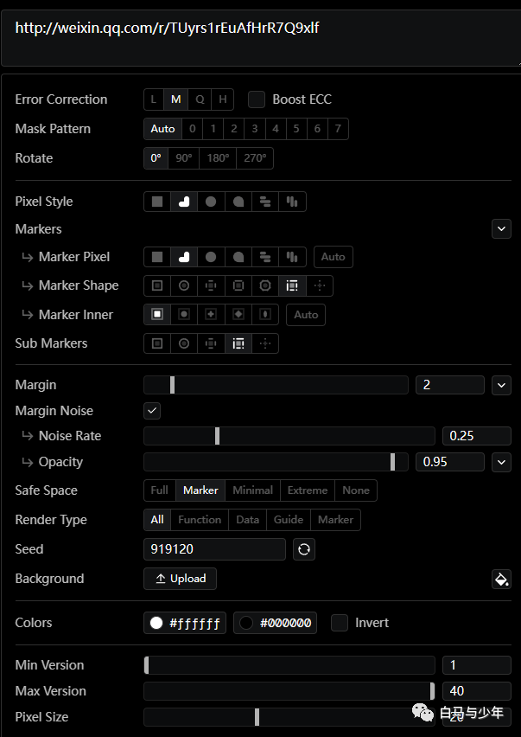Image resolution: width=521 pixels, height=737 pixels.
Task: Click the Upload background button
Action: coord(181,579)
